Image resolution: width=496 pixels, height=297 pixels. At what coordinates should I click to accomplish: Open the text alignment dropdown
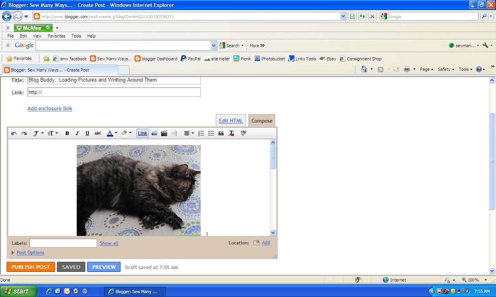pyautogui.click(x=189, y=133)
